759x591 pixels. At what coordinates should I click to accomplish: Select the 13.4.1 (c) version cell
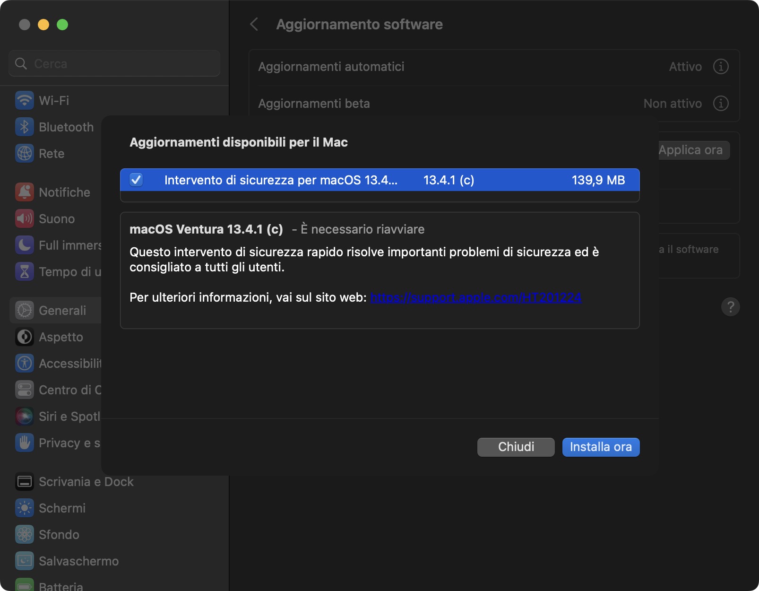point(448,180)
